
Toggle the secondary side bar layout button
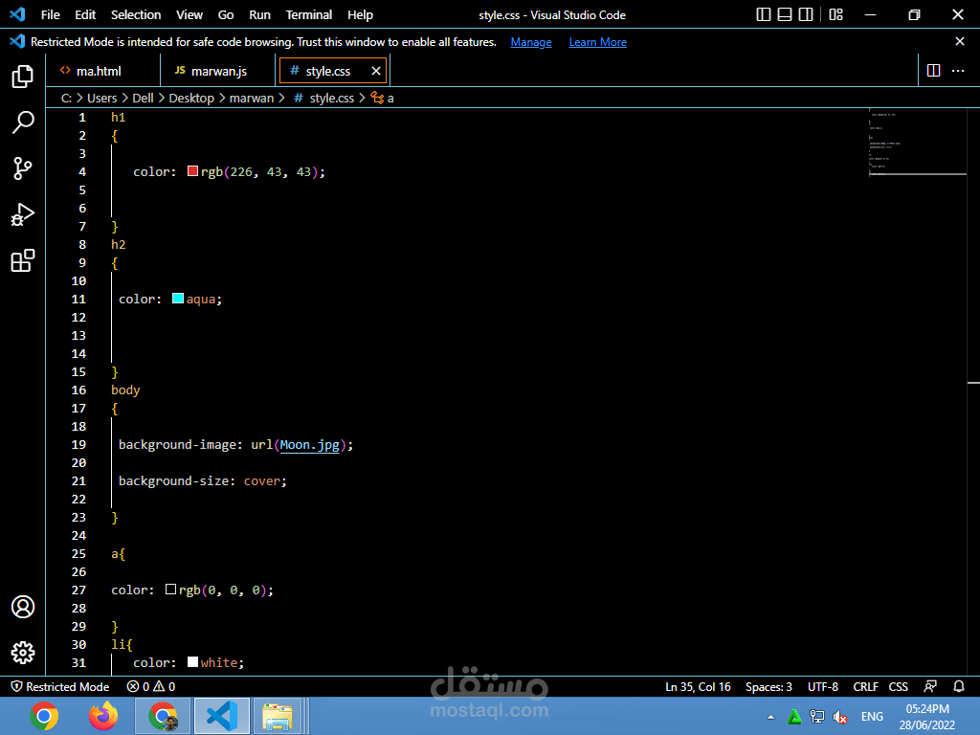pos(807,14)
